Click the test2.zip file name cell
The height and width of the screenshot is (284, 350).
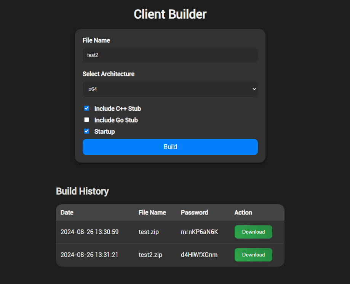pos(150,255)
